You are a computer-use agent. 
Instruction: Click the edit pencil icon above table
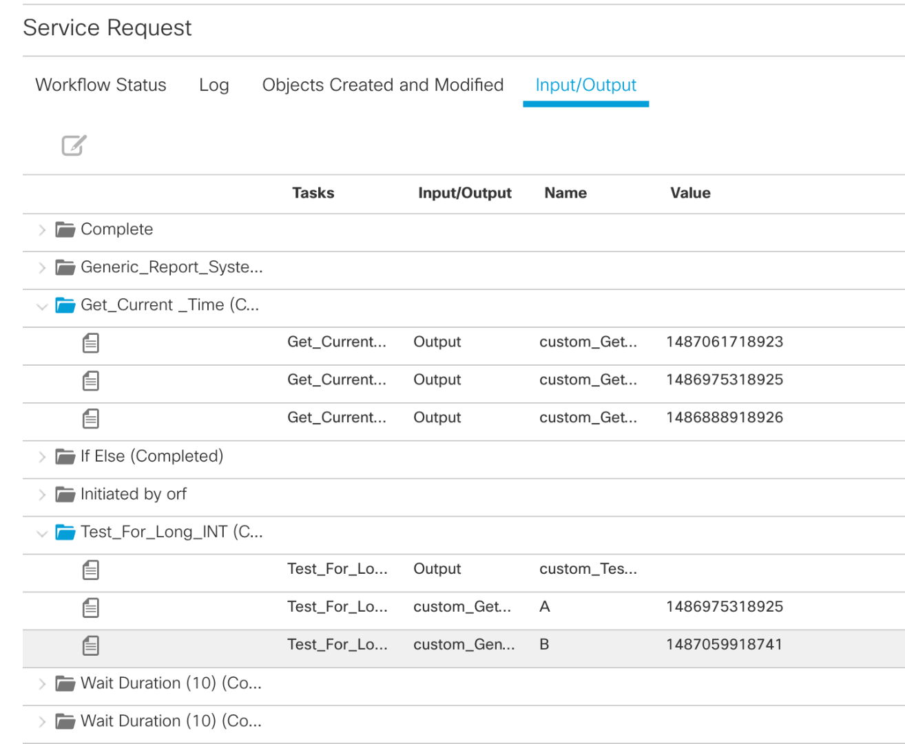pyautogui.click(x=74, y=145)
